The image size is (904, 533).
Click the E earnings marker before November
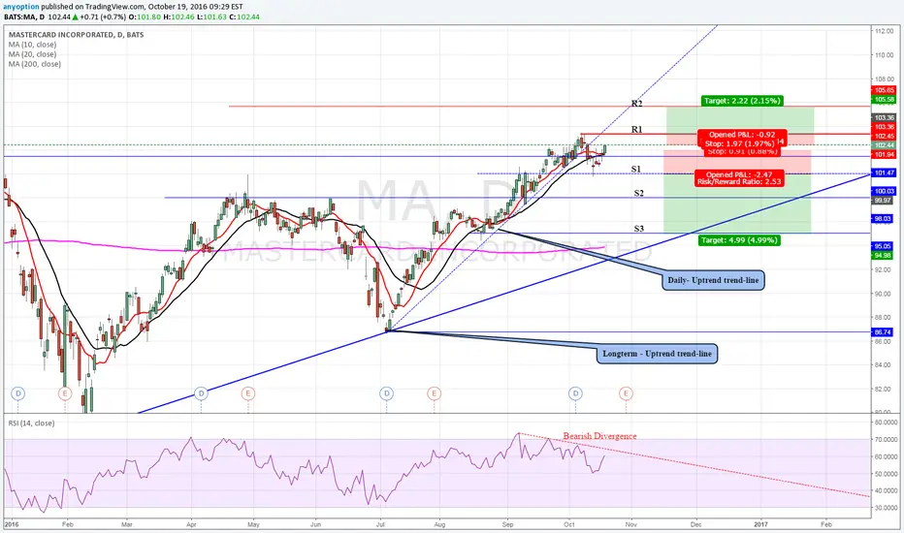click(x=627, y=393)
